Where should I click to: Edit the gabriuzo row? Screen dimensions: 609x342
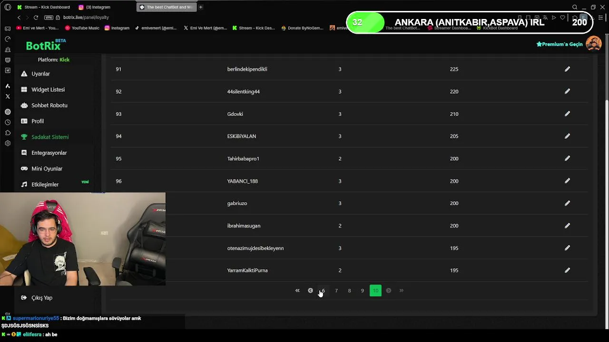pyautogui.click(x=567, y=203)
